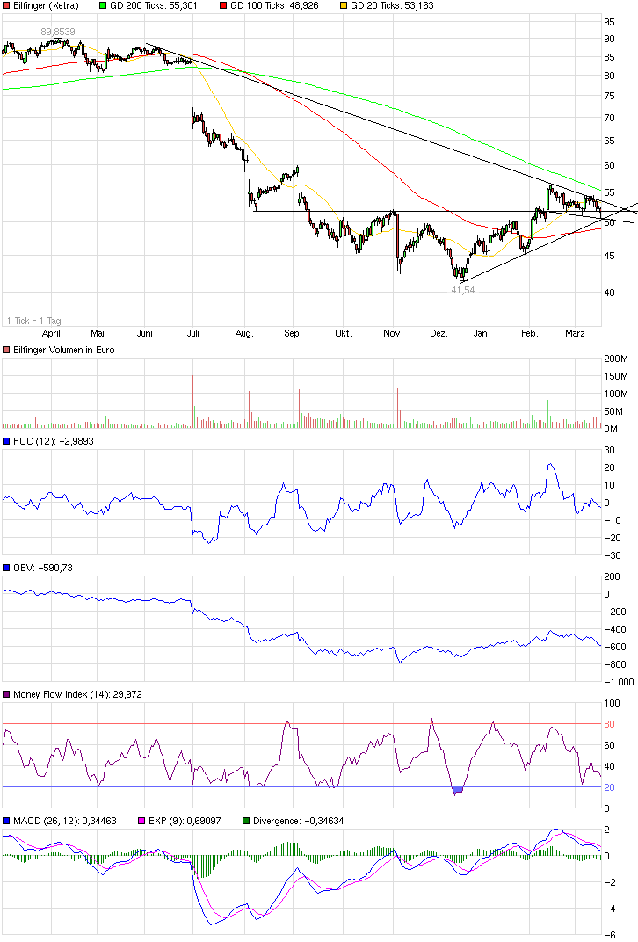Click the 'Jan.' x-axis label

[482, 333]
